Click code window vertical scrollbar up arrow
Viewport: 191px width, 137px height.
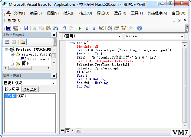pos(185,45)
